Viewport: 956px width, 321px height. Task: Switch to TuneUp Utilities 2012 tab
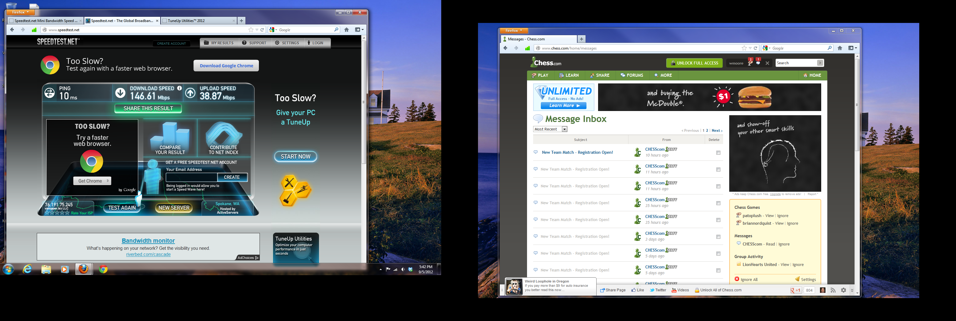click(x=199, y=21)
